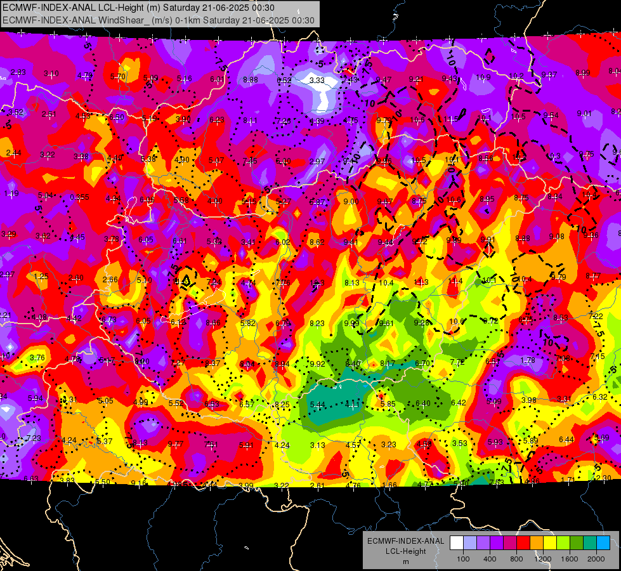This screenshot has height=571, width=621.
Task: Click the shear value "9.28"
Action: [421, 322]
